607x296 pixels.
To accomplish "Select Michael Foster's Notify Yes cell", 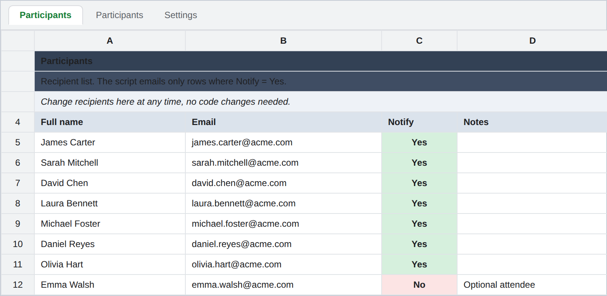I will point(419,224).
